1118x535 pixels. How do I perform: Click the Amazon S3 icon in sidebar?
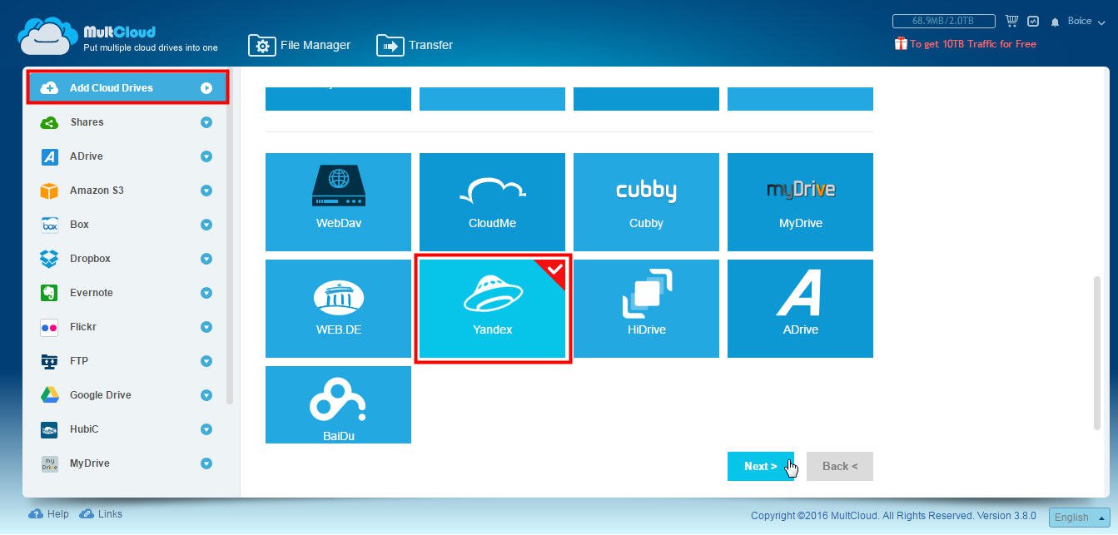click(x=49, y=191)
